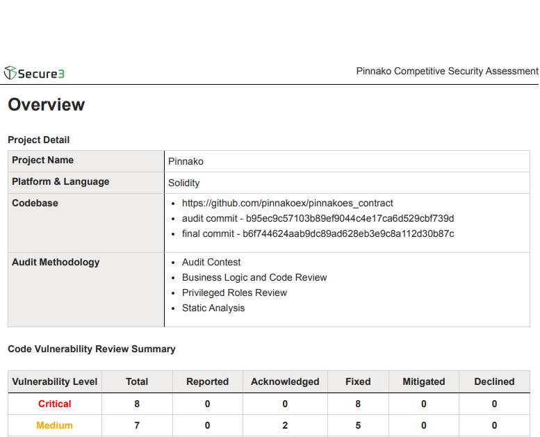Select the audit commit hash text
The height and width of the screenshot is (437, 540).
350,219
